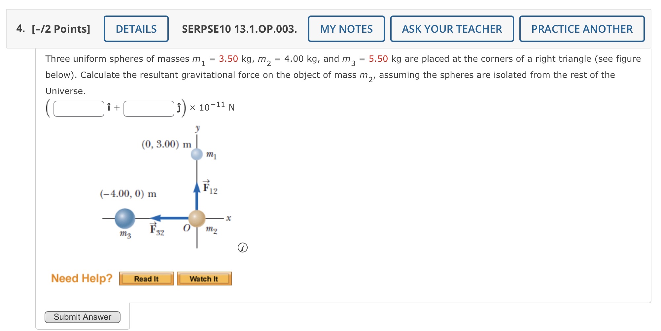
Task: Click the j-hat component answer box
Action: (x=149, y=109)
